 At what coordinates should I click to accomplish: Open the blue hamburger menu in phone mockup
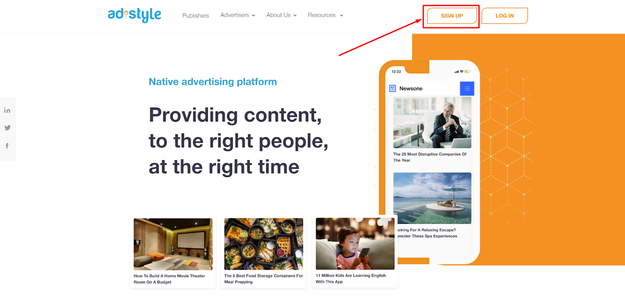467,89
